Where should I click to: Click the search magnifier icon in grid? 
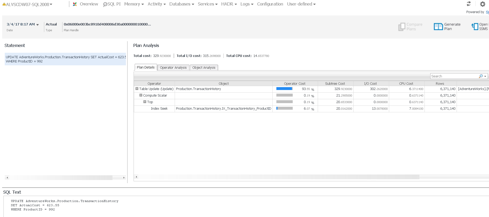tap(481, 76)
